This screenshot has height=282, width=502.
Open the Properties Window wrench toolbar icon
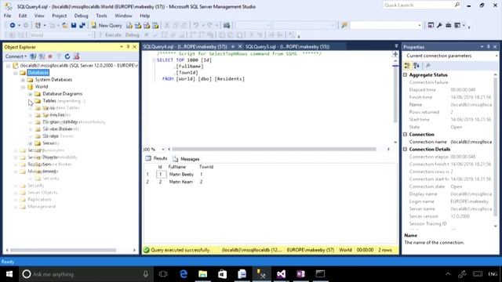[x=439, y=25]
